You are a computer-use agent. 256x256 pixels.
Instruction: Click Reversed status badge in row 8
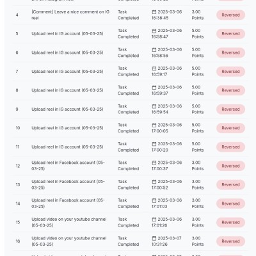tap(230, 90)
